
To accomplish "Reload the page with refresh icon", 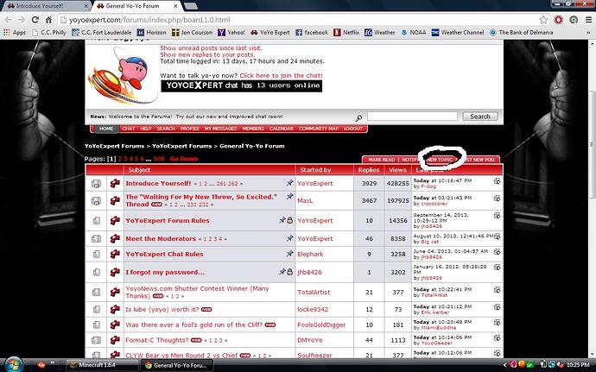I will (35, 20).
